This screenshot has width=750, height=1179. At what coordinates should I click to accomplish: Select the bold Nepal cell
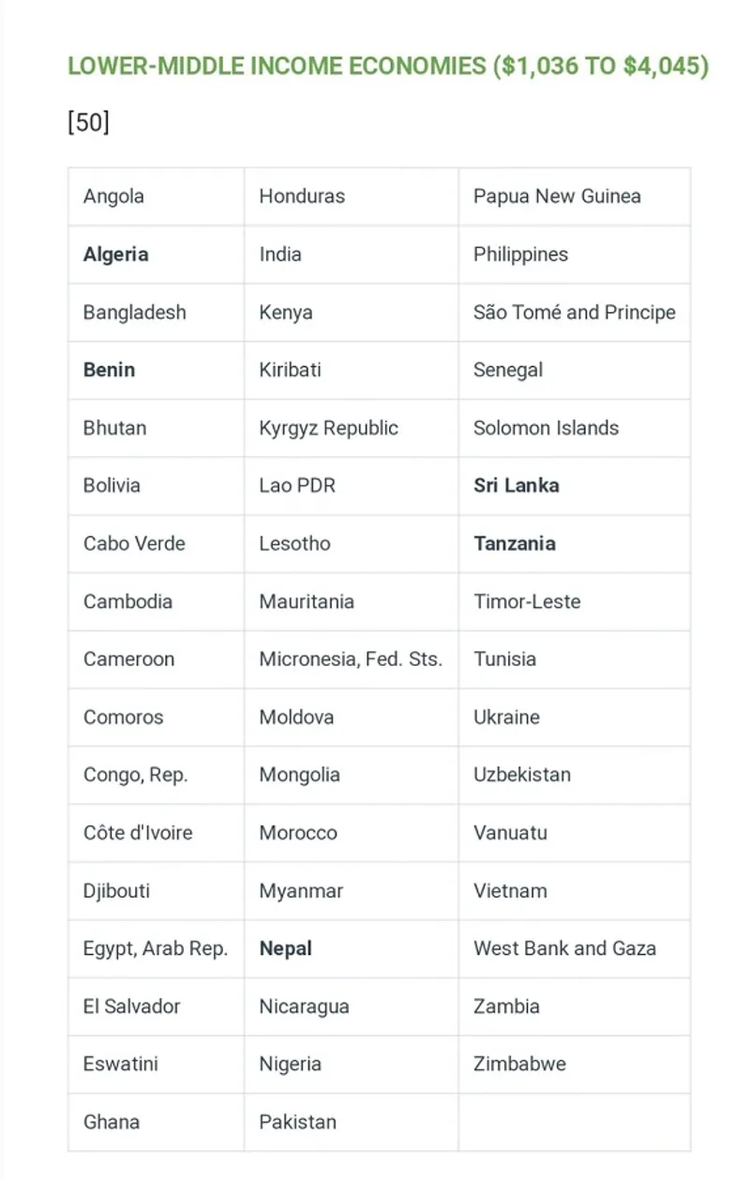(285, 948)
